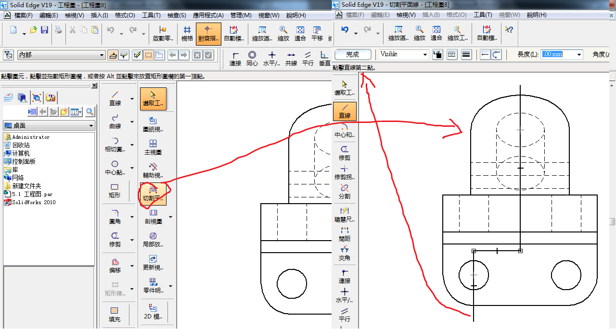Open the 應用程式(A) menu
The width and height of the screenshot is (616, 329).
(208, 15)
